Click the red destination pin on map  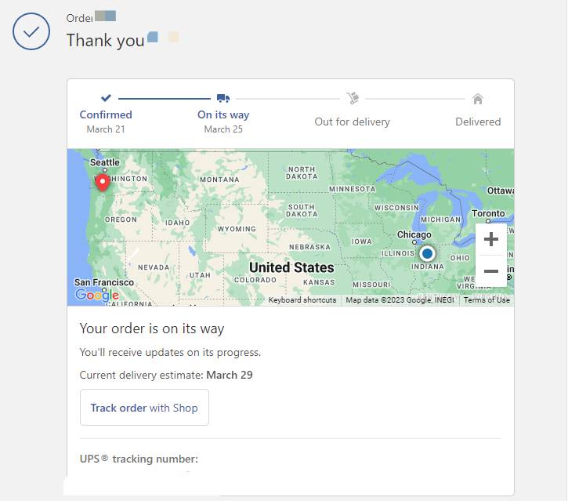(103, 183)
